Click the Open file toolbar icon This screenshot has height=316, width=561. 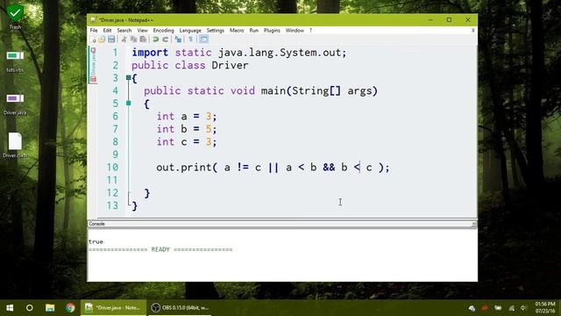[x=102, y=39]
